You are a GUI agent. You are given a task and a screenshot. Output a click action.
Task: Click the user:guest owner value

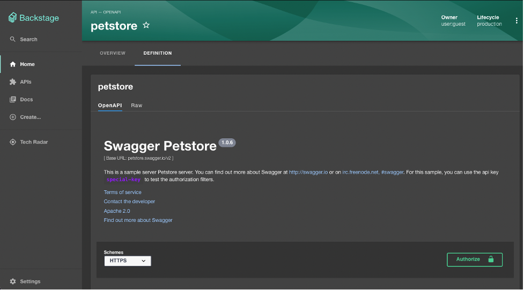[x=453, y=24]
